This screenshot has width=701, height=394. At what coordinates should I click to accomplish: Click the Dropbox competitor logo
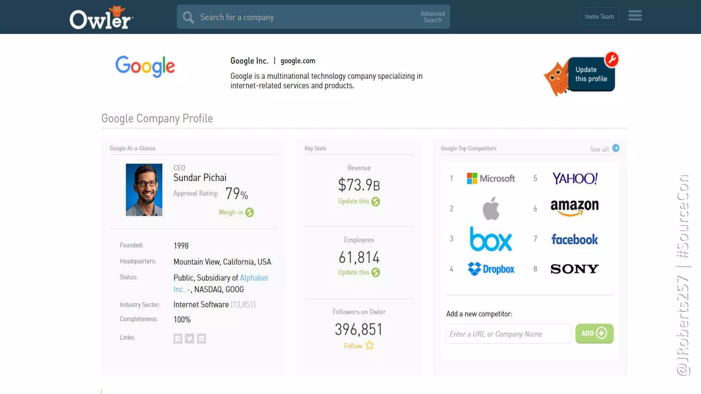[490, 269]
